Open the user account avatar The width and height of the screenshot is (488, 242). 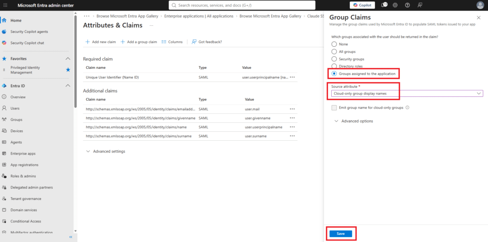coord(480,5)
